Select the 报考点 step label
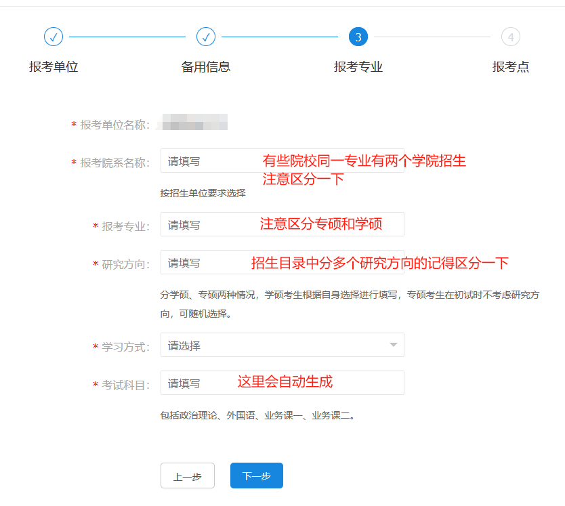 tap(510, 66)
